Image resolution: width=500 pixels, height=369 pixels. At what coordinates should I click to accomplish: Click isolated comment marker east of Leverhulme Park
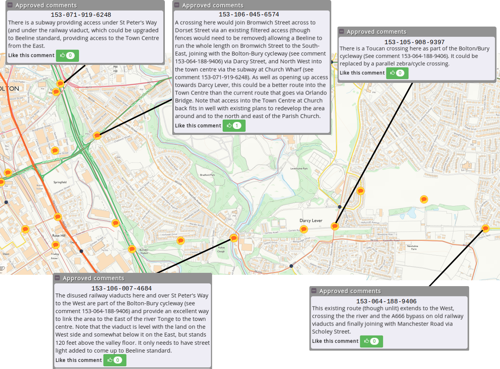point(424,199)
